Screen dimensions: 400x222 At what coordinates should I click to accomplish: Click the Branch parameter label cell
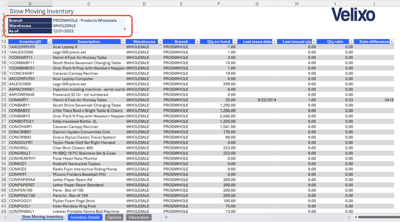30,20
